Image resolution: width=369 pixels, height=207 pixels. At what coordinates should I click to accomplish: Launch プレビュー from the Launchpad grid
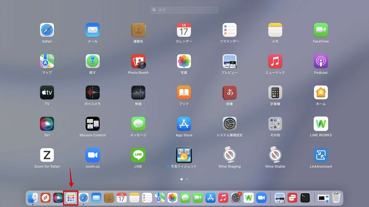(x=230, y=61)
